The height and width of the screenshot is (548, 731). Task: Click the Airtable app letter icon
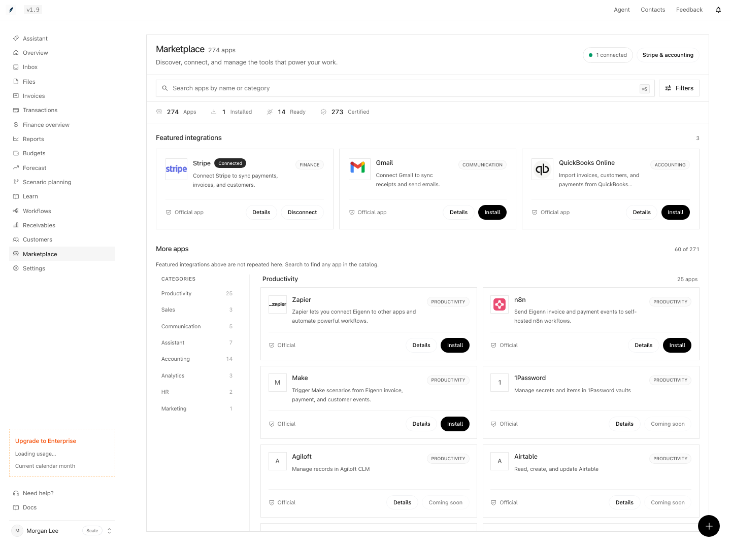click(x=500, y=461)
